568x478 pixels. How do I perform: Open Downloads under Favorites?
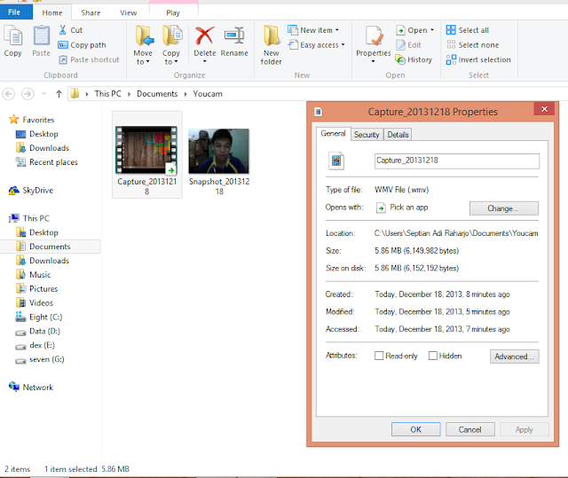point(43,148)
